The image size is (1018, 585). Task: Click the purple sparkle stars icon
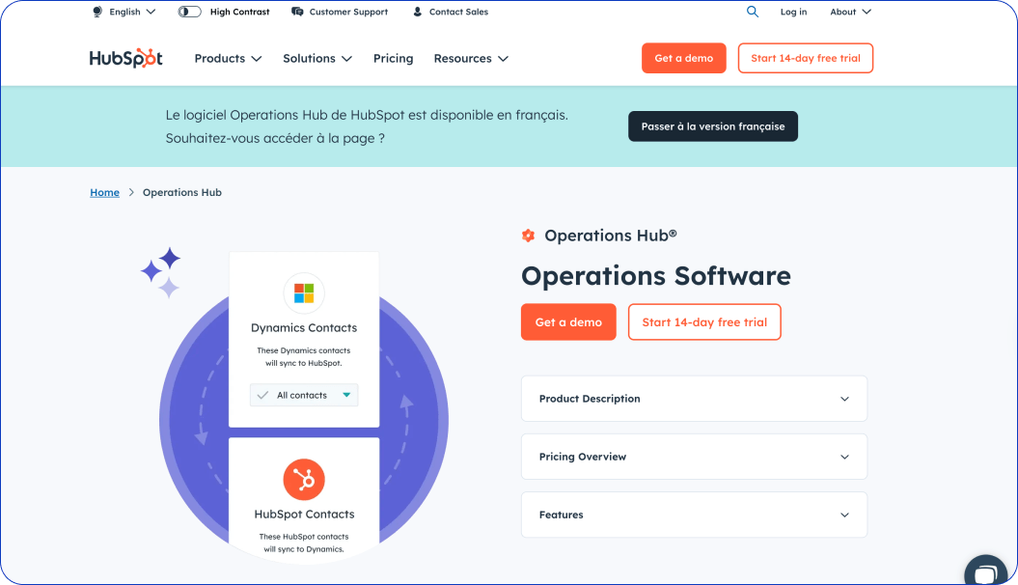[x=161, y=272]
